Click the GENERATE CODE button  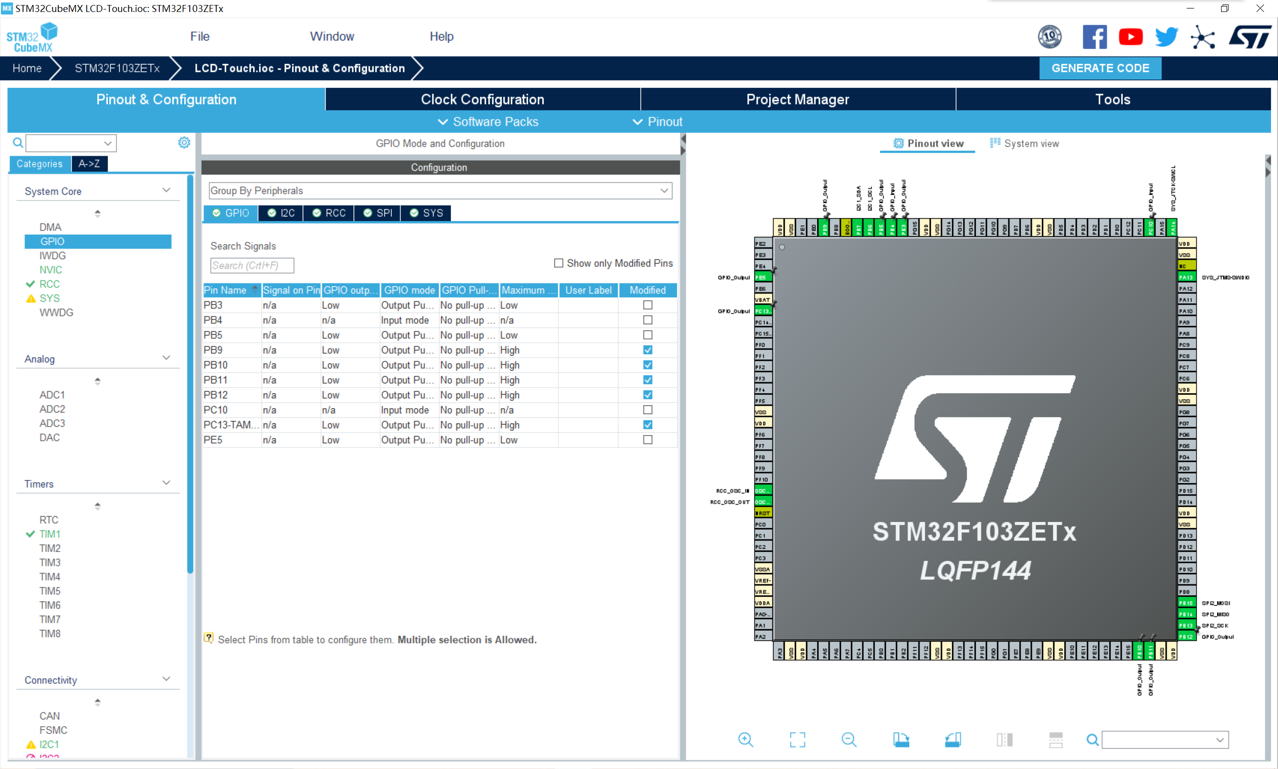tap(1100, 68)
